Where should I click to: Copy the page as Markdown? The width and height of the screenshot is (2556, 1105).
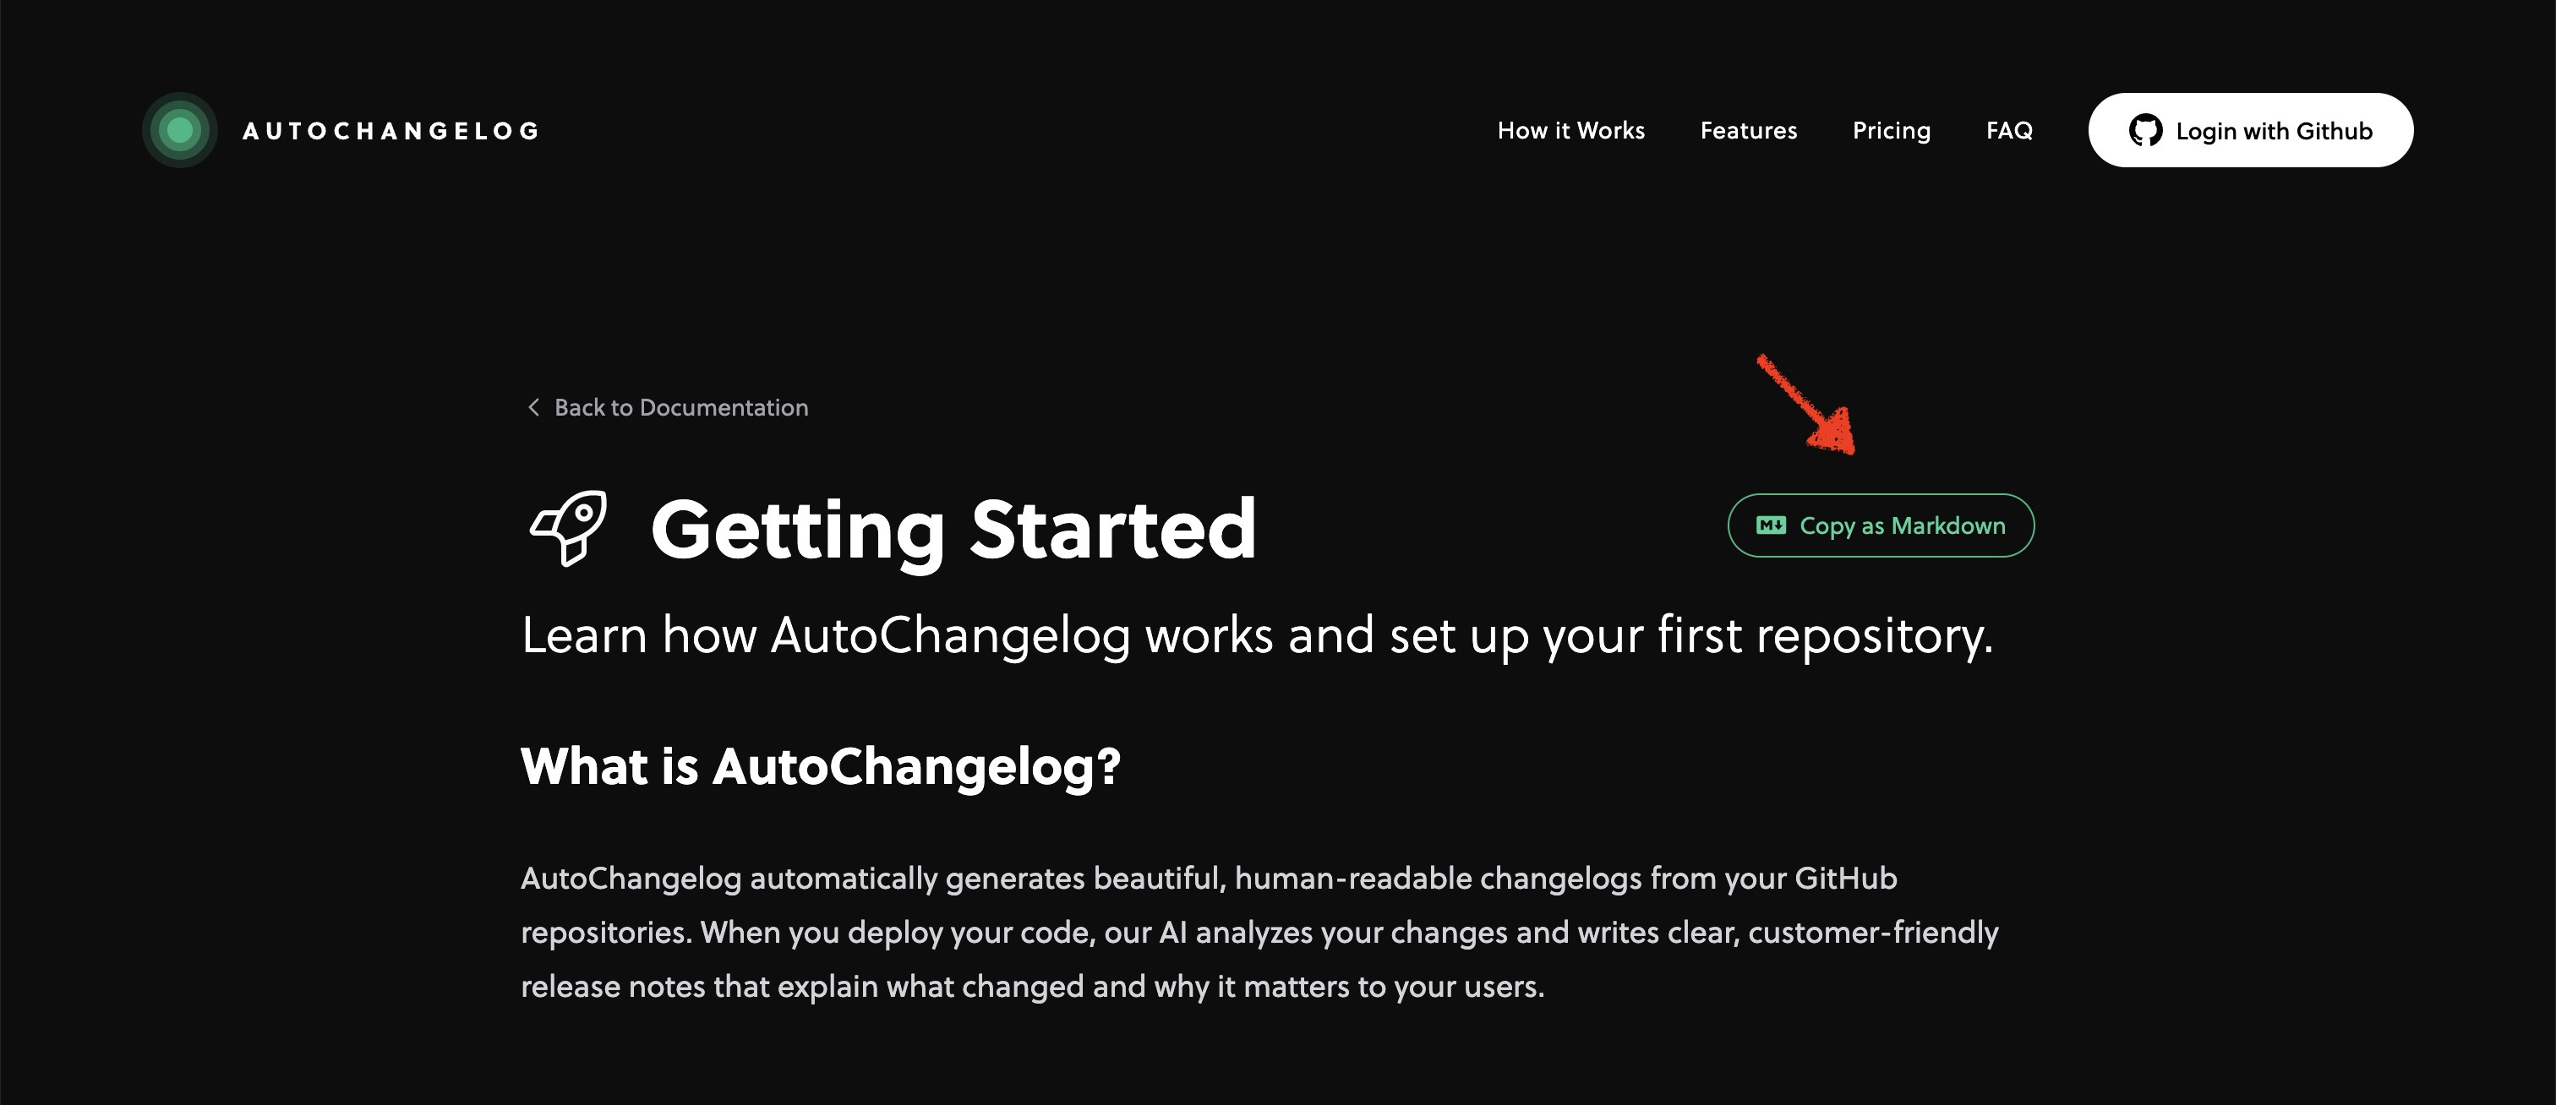(x=1881, y=525)
